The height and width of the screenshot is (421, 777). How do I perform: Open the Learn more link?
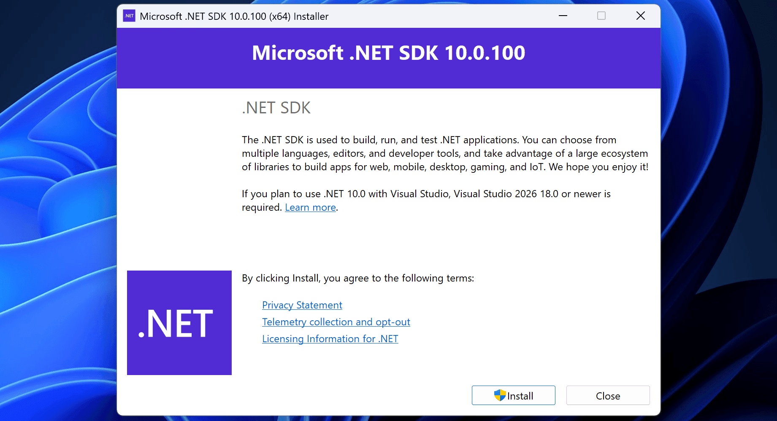pyautogui.click(x=310, y=207)
